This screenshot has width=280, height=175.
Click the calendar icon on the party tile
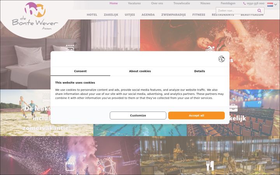coord(70,166)
